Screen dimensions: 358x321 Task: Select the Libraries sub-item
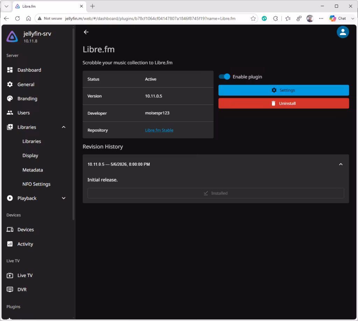(x=32, y=141)
